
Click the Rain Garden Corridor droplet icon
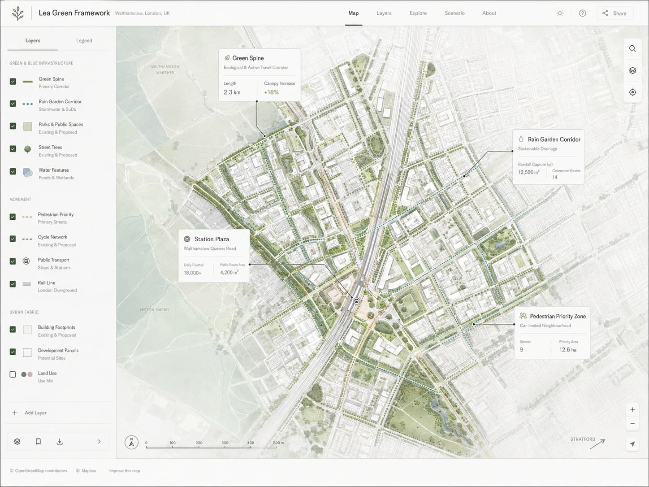521,139
